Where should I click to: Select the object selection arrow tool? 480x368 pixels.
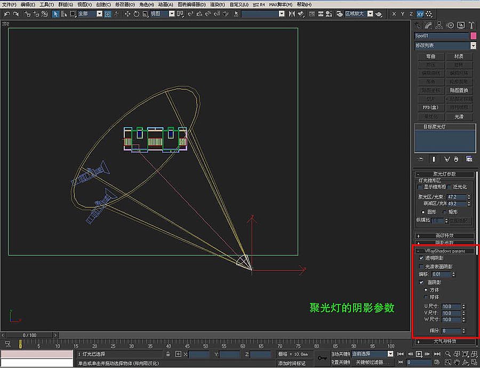[x=55, y=14]
